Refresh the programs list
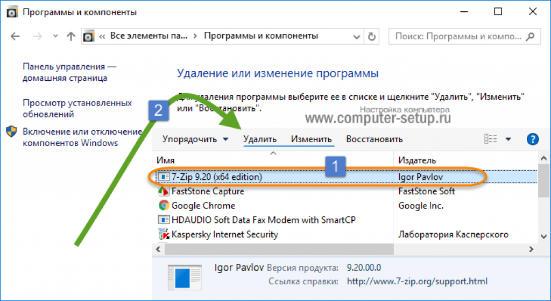Image resolution: width=551 pixels, height=301 pixels. pos(372,37)
